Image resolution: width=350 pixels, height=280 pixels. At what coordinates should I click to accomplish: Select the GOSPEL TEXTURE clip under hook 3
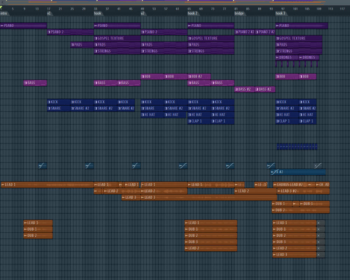[299, 38]
